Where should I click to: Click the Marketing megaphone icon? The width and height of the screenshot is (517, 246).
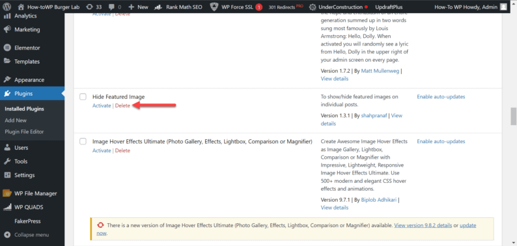point(7,29)
